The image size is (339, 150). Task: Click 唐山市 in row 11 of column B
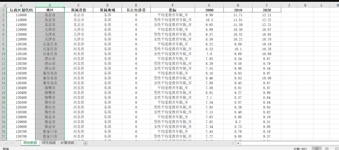point(50,59)
